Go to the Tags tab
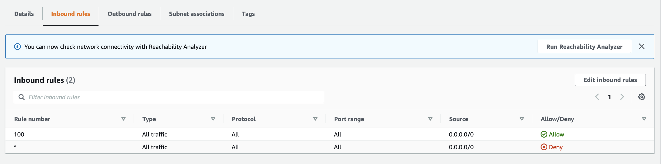 pyautogui.click(x=248, y=14)
